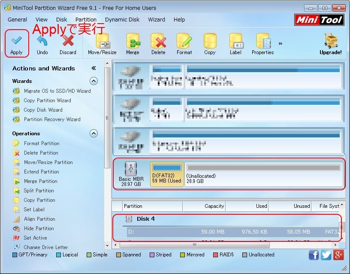
Task: Collapse the Wizards section
Action: tap(94, 81)
